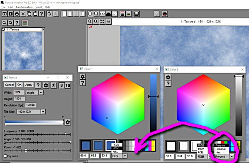249x163 pixels.
Task: Click zoom in above the thumbnail panel
Action: (x=5, y=23)
